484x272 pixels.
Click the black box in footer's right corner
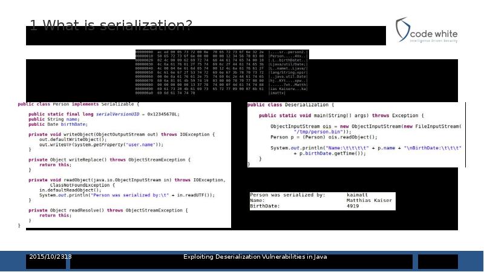437,262
